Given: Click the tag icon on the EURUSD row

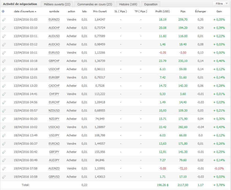Looking at the screenshot, I should pos(4,53).
